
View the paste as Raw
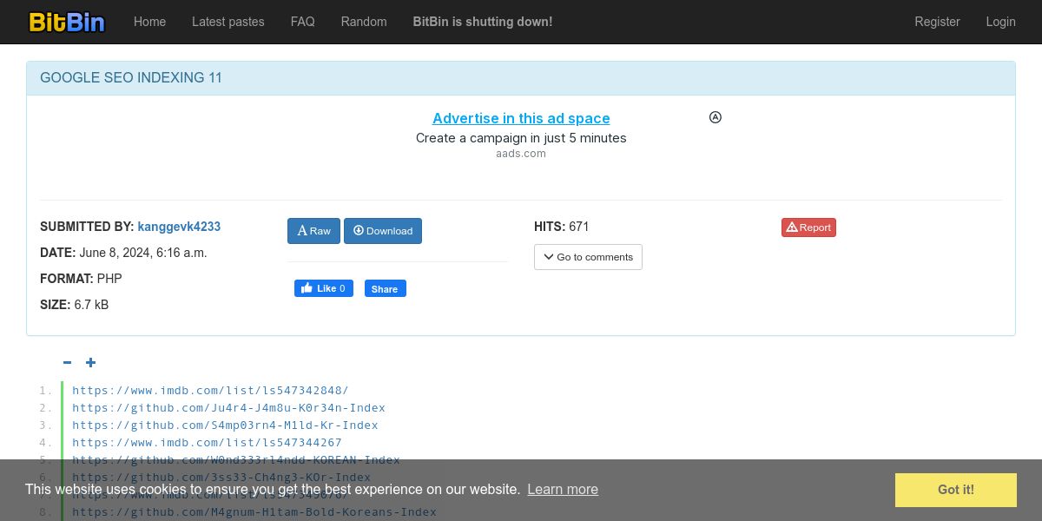coord(313,231)
